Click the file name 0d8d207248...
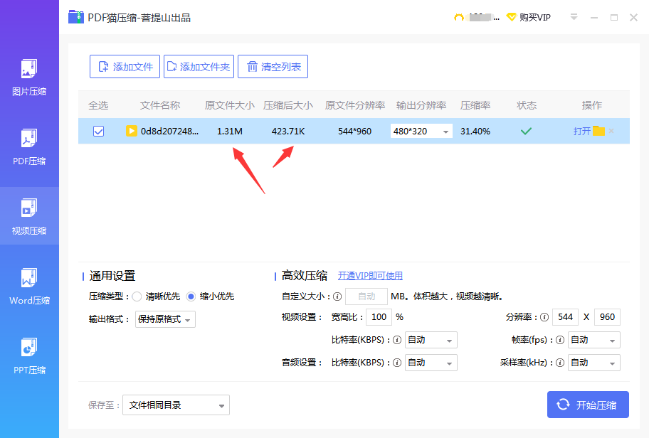Viewport: 649px width, 438px height. (169, 131)
